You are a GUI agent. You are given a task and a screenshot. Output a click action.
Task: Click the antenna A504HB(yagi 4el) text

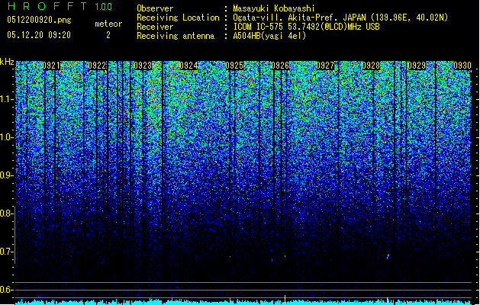point(269,36)
